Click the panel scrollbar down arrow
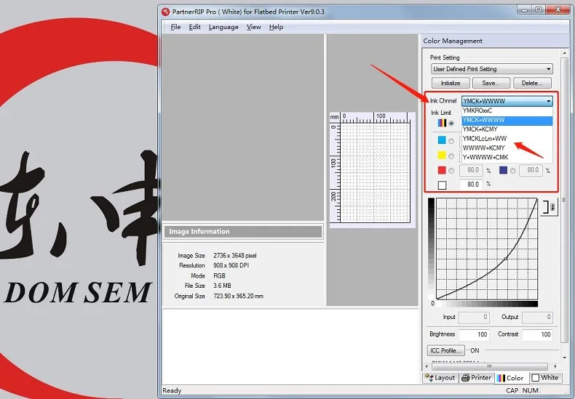This screenshot has height=399, width=575. [564, 358]
